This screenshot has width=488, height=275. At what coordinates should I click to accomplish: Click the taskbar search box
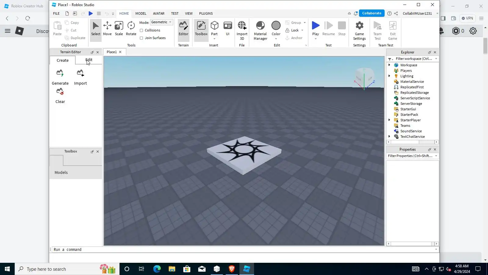pyautogui.click(x=67, y=269)
